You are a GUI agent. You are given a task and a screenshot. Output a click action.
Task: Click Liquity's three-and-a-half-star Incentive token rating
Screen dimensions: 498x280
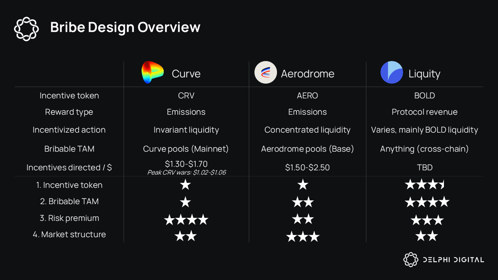click(x=424, y=184)
